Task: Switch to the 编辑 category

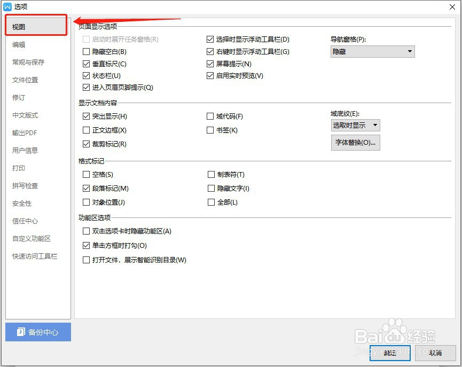Action: tap(19, 44)
